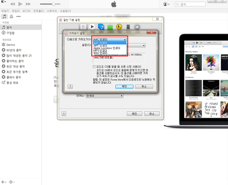Select the yellow Parental control preferences icon
This screenshot has height=185, width=228.
[119, 27]
